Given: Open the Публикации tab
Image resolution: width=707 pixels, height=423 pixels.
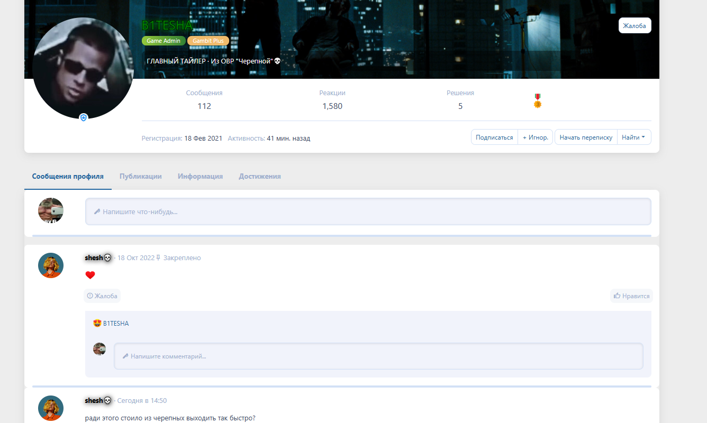Looking at the screenshot, I should [x=140, y=177].
